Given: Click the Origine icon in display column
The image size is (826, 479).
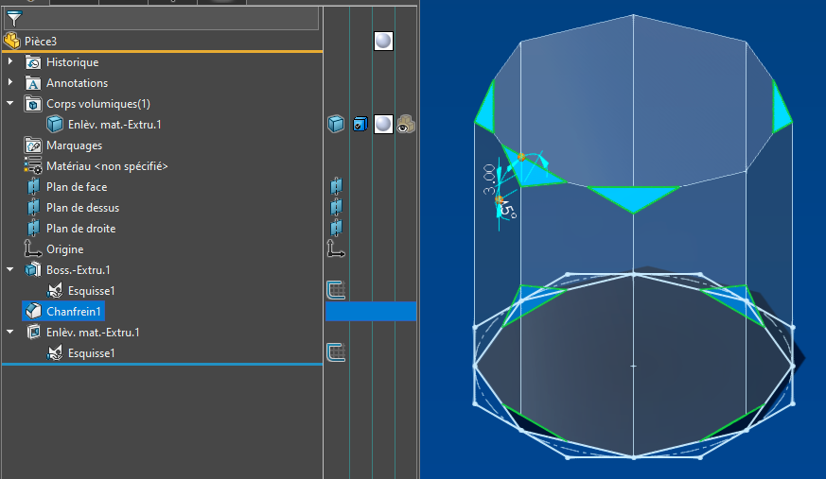Looking at the screenshot, I should 336,248.
